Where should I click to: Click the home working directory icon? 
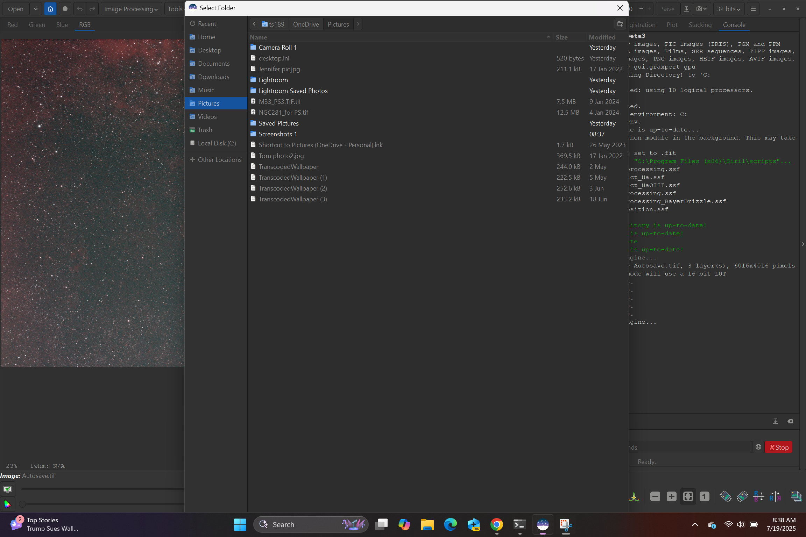coord(50,9)
